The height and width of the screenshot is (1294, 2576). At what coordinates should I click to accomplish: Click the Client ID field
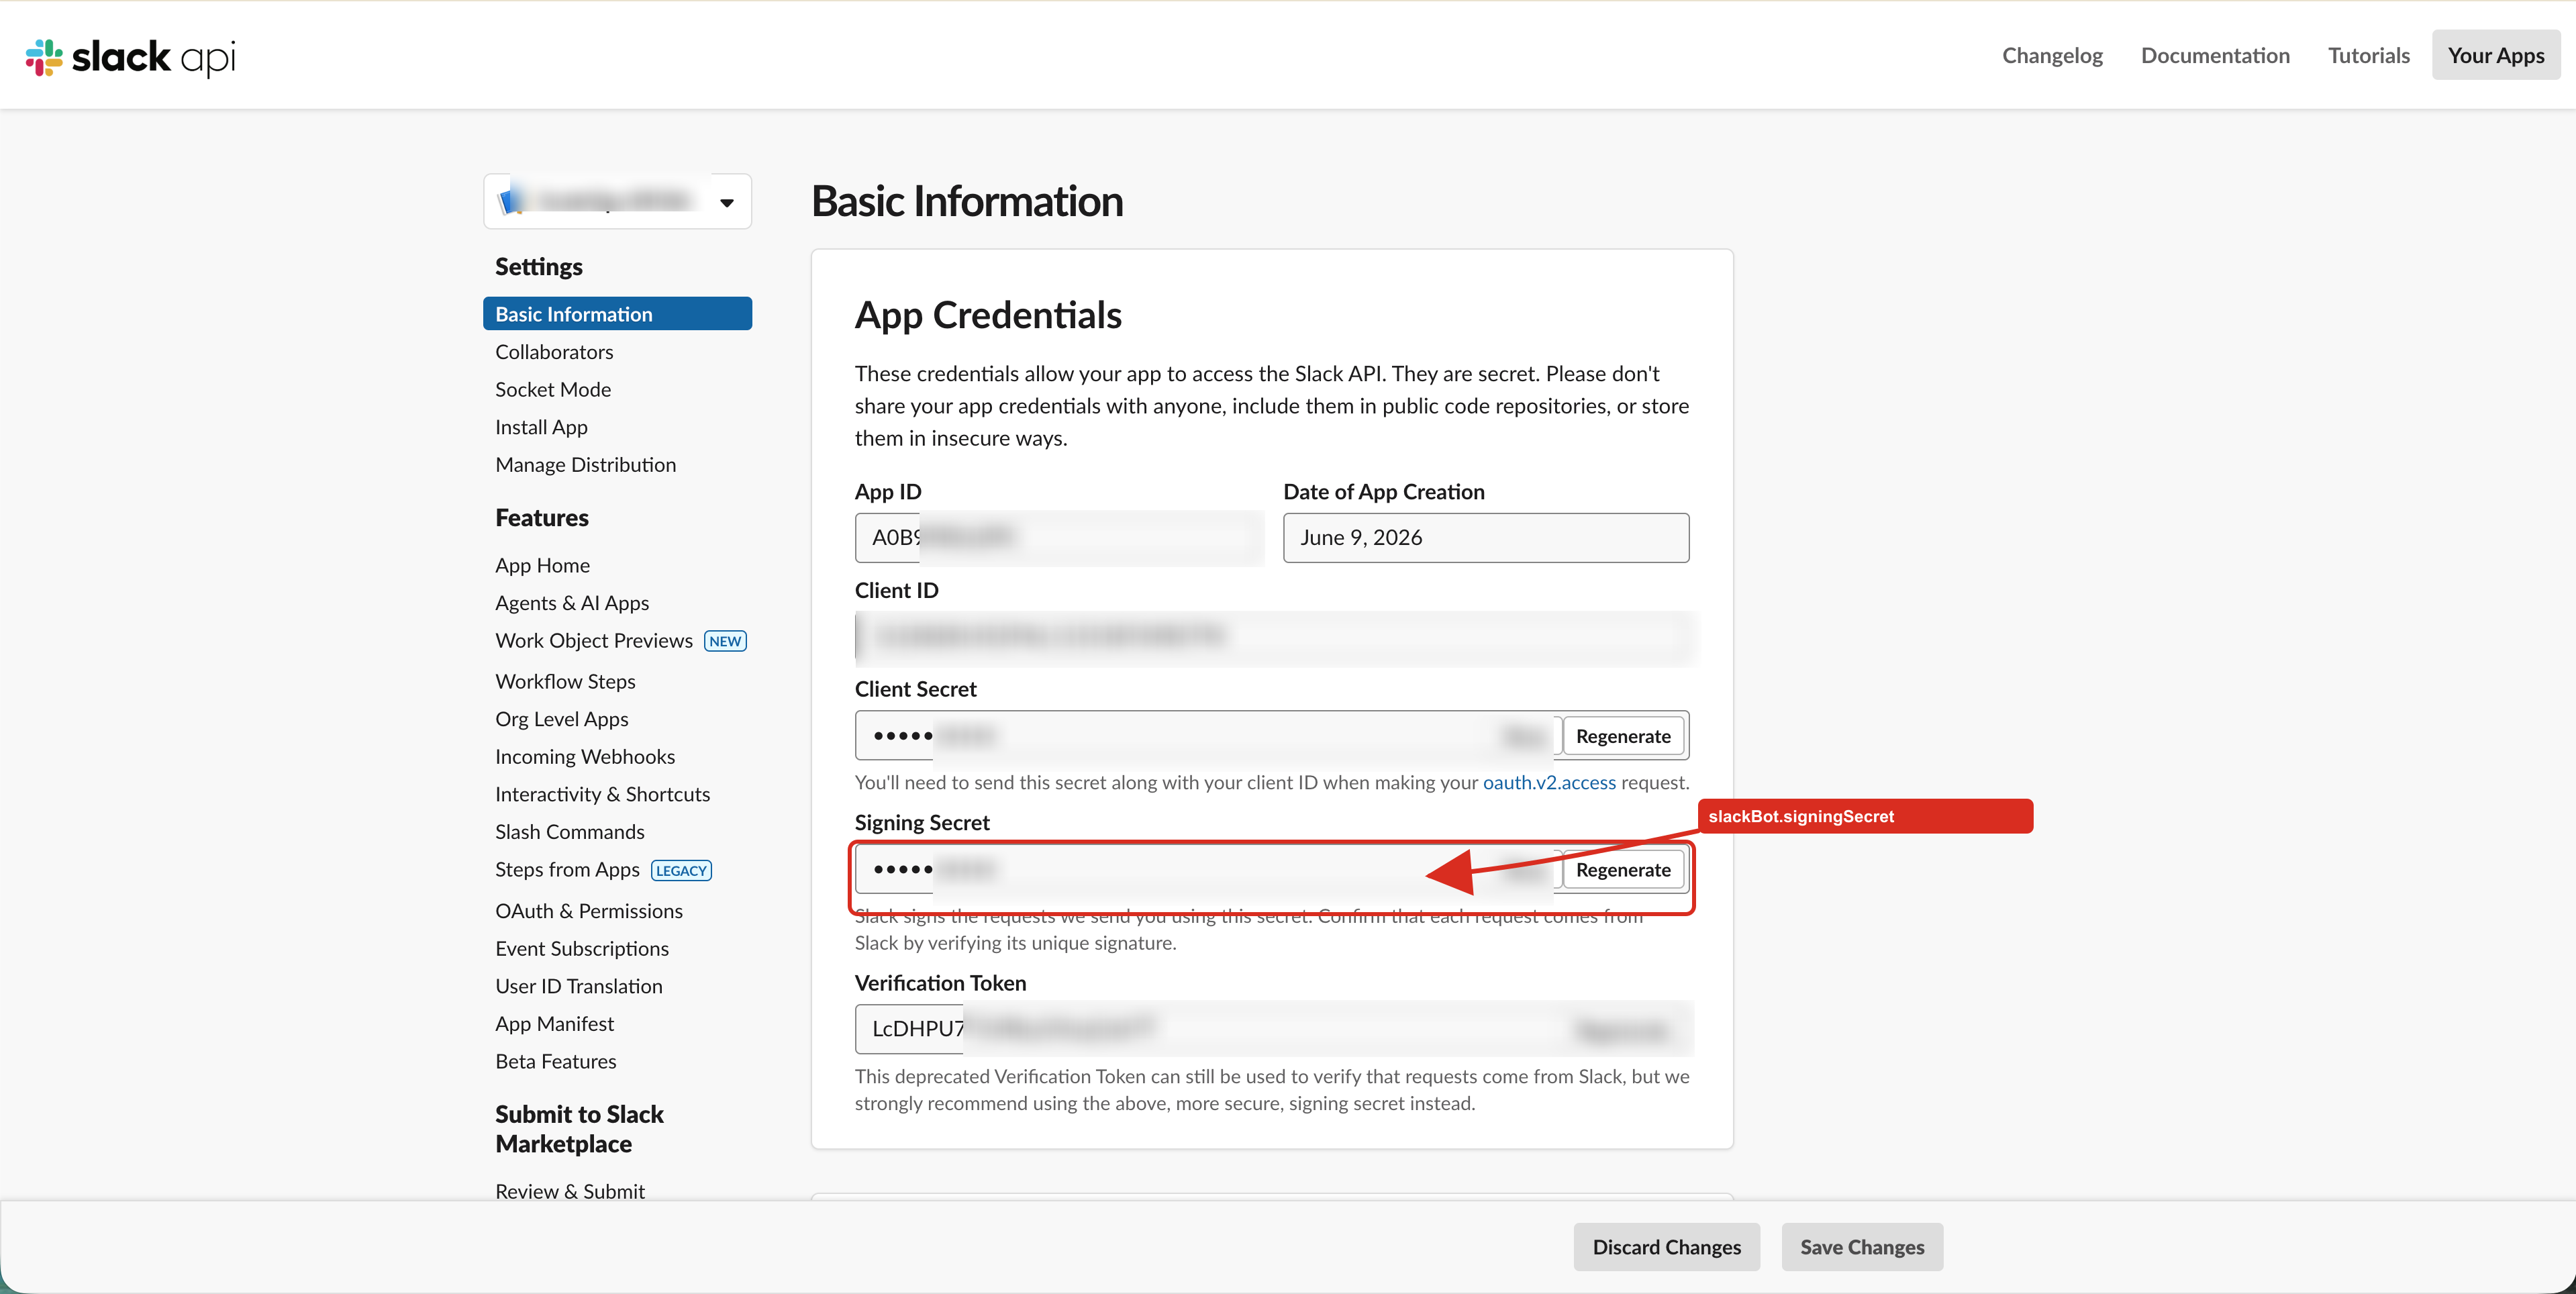click(1272, 637)
